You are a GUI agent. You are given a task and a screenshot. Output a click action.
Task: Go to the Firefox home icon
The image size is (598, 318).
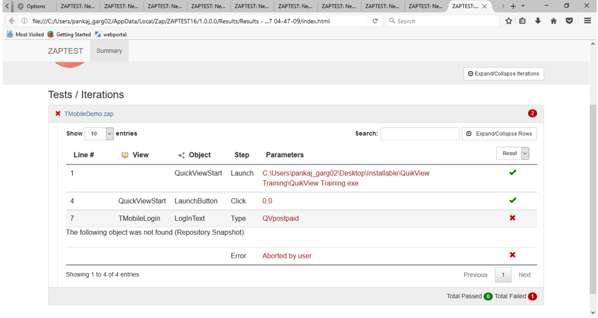[x=554, y=21]
